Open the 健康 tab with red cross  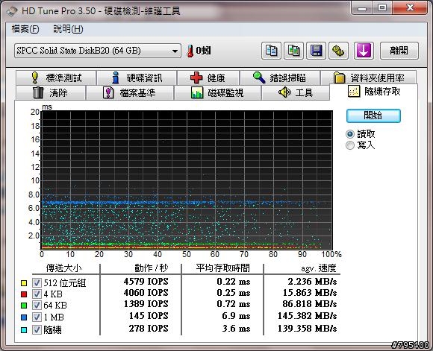208,78
